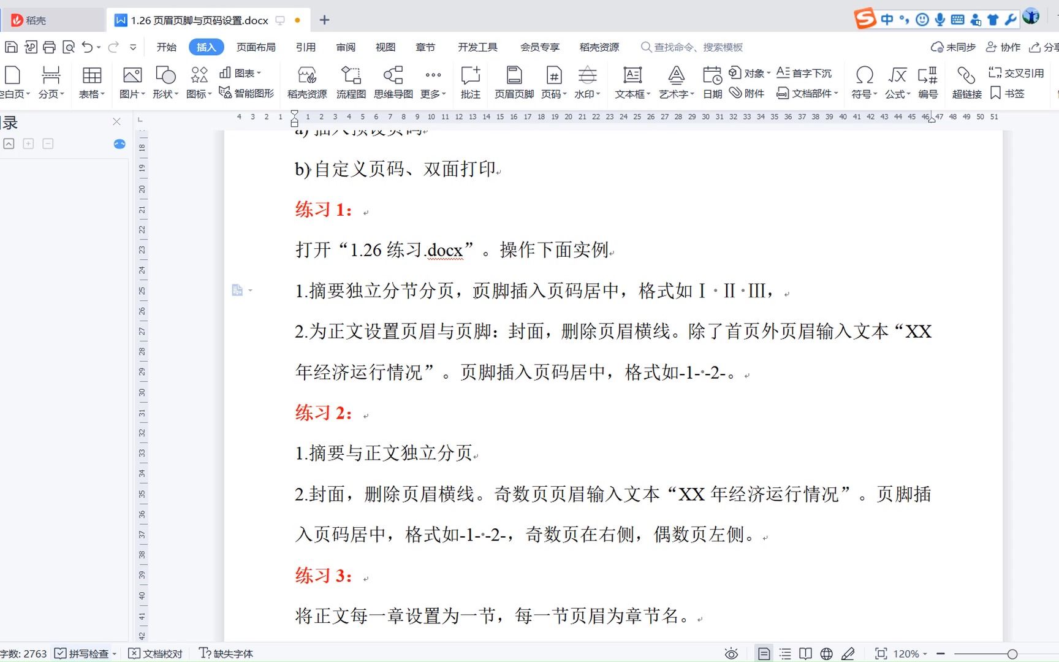This screenshot has height=662, width=1059.
Task: Click the 协作 collaborate button
Action: click(x=1003, y=47)
